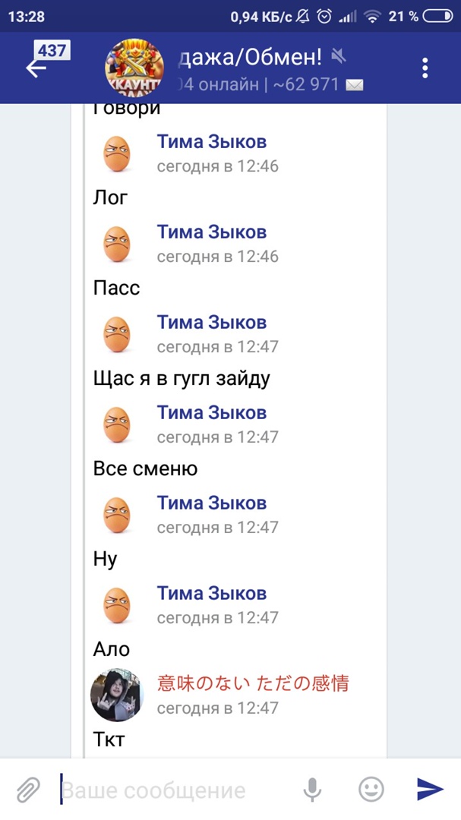Screen dimensions: 461x820
Task: Focus the "Ваше сообщение" input field
Action: click(x=175, y=790)
